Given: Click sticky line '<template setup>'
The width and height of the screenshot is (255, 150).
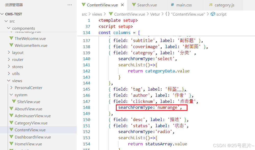Looking at the screenshot, I should click(x=118, y=20).
